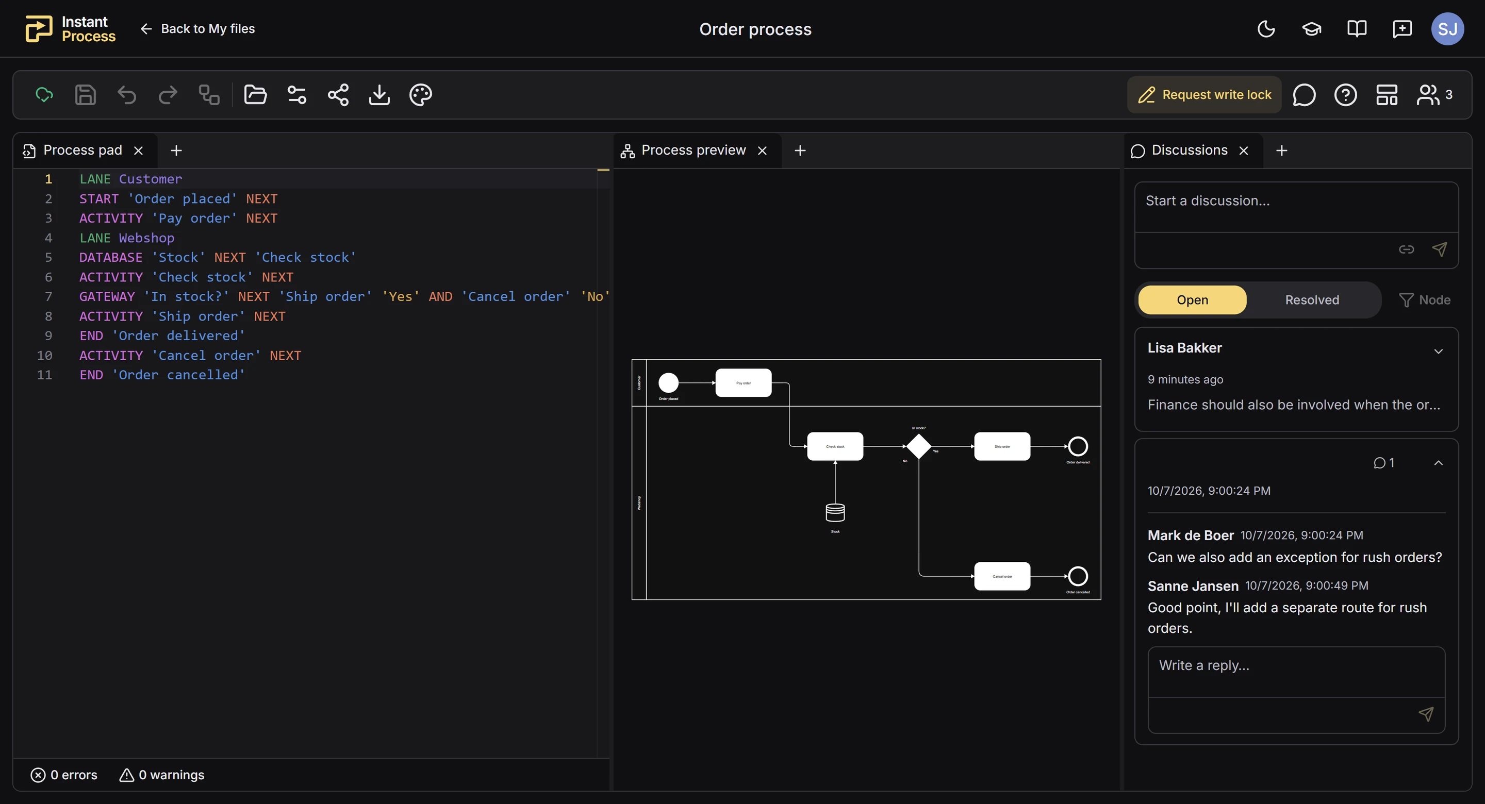Image resolution: width=1485 pixels, height=804 pixels.
Task: Click the save file icon
Action: [x=85, y=94]
